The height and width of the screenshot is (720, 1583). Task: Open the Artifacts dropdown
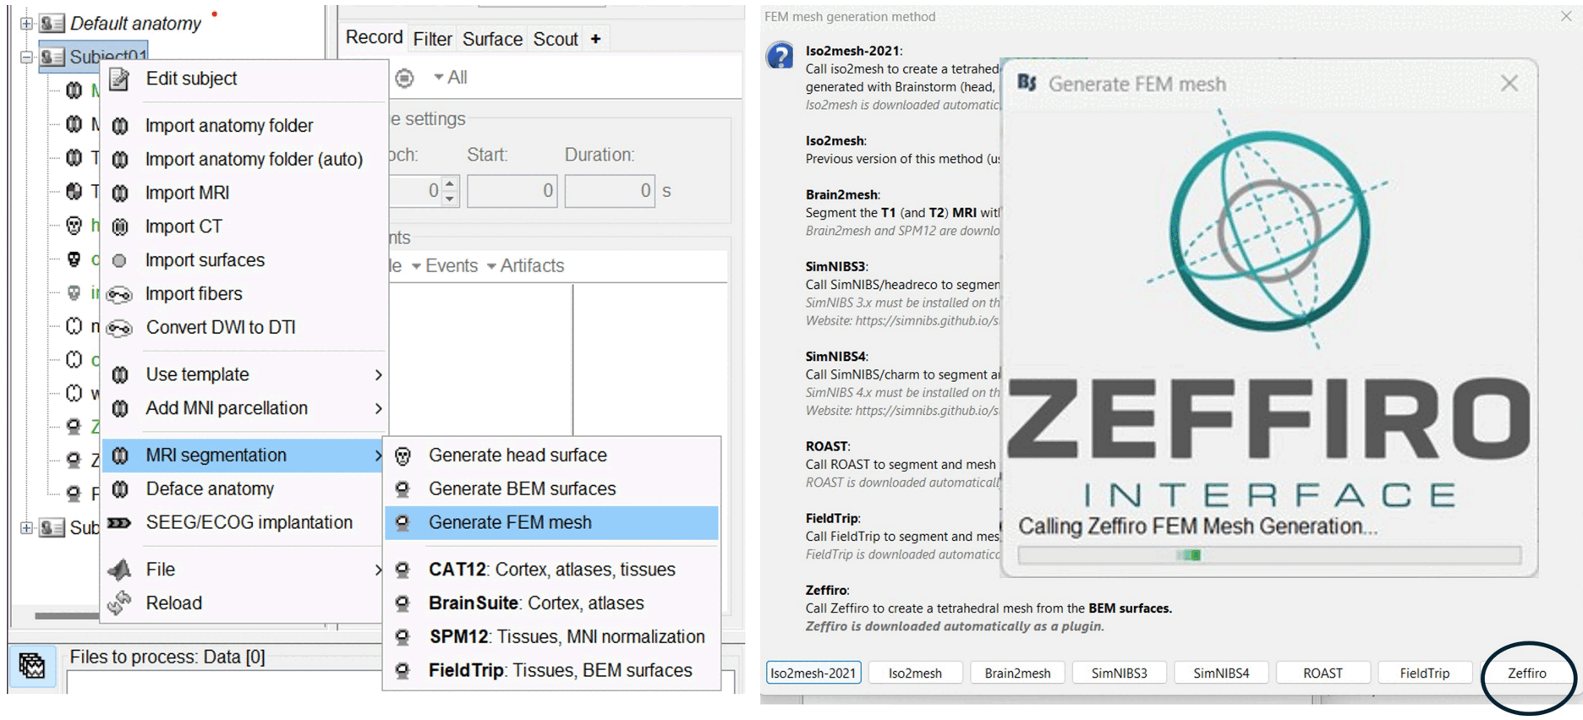click(524, 266)
